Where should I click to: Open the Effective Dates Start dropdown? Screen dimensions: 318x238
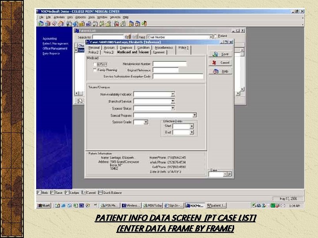tap(192, 126)
